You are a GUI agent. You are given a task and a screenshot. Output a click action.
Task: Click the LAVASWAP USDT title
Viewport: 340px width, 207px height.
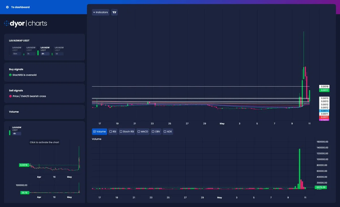pos(19,41)
